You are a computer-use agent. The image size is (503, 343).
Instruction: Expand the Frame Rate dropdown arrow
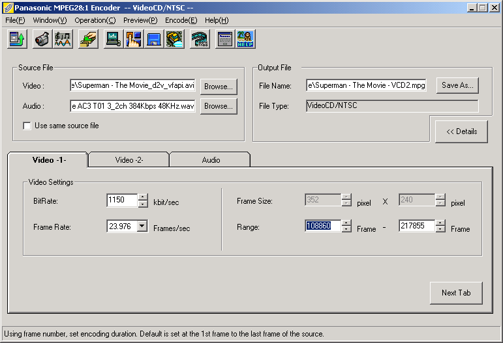(x=142, y=226)
